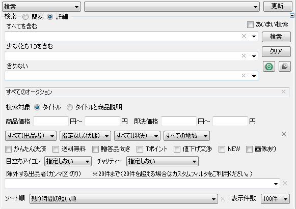Check the 贈答品向き option

point(95,150)
